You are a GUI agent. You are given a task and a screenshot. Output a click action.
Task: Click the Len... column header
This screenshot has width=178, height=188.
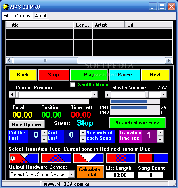click(83, 25)
